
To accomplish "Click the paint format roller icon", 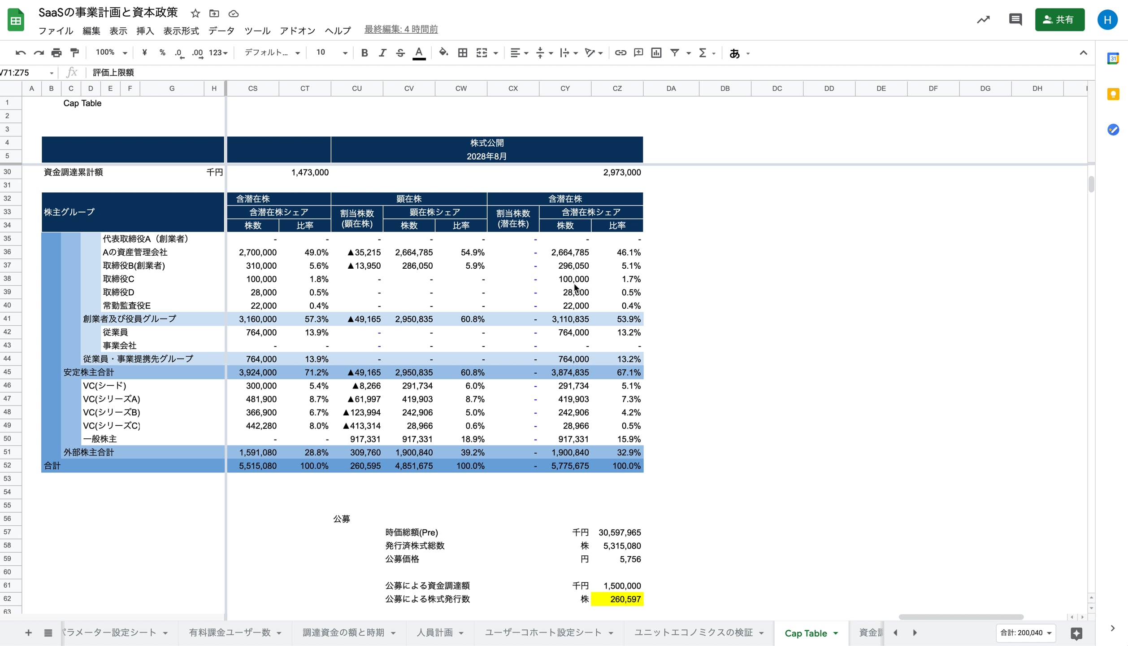I will tap(75, 53).
